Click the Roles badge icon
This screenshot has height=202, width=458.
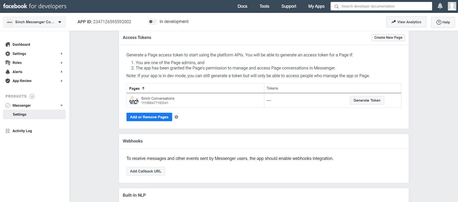(8, 63)
